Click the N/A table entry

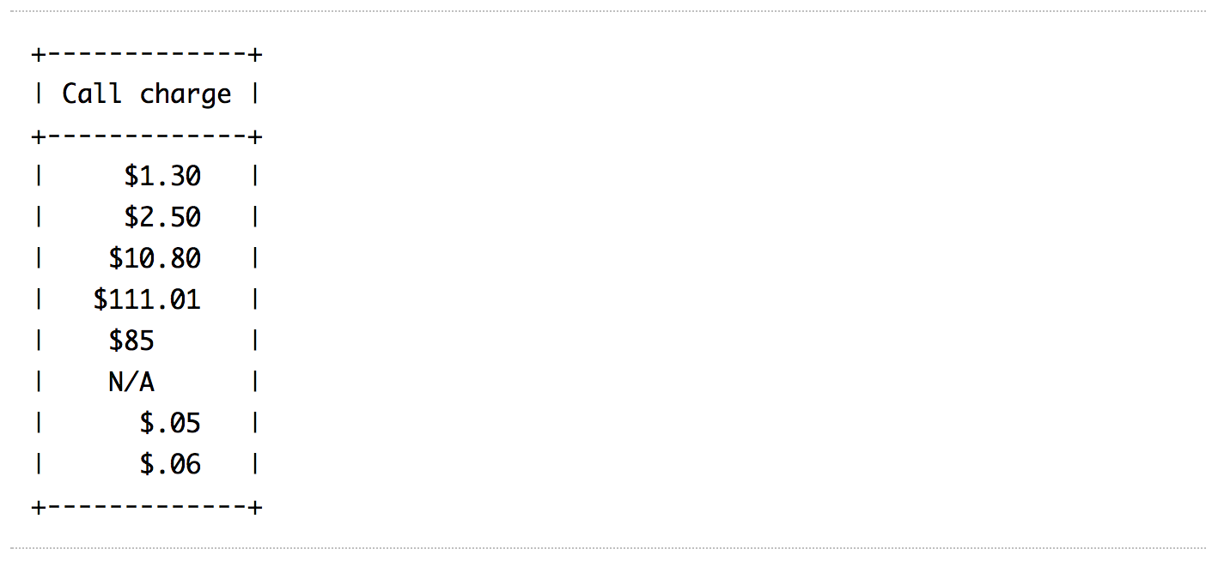[131, 382]
